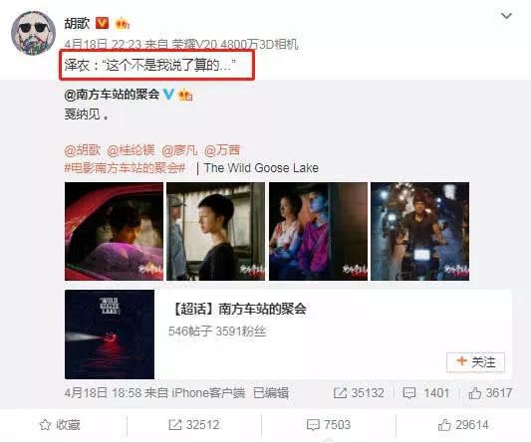
Task: Open @南方车站的聚会 account link
Action: click(112, 95)
